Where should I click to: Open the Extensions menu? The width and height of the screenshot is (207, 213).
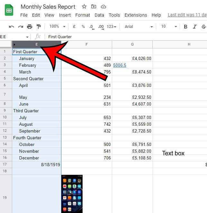(x=135, y=15)
